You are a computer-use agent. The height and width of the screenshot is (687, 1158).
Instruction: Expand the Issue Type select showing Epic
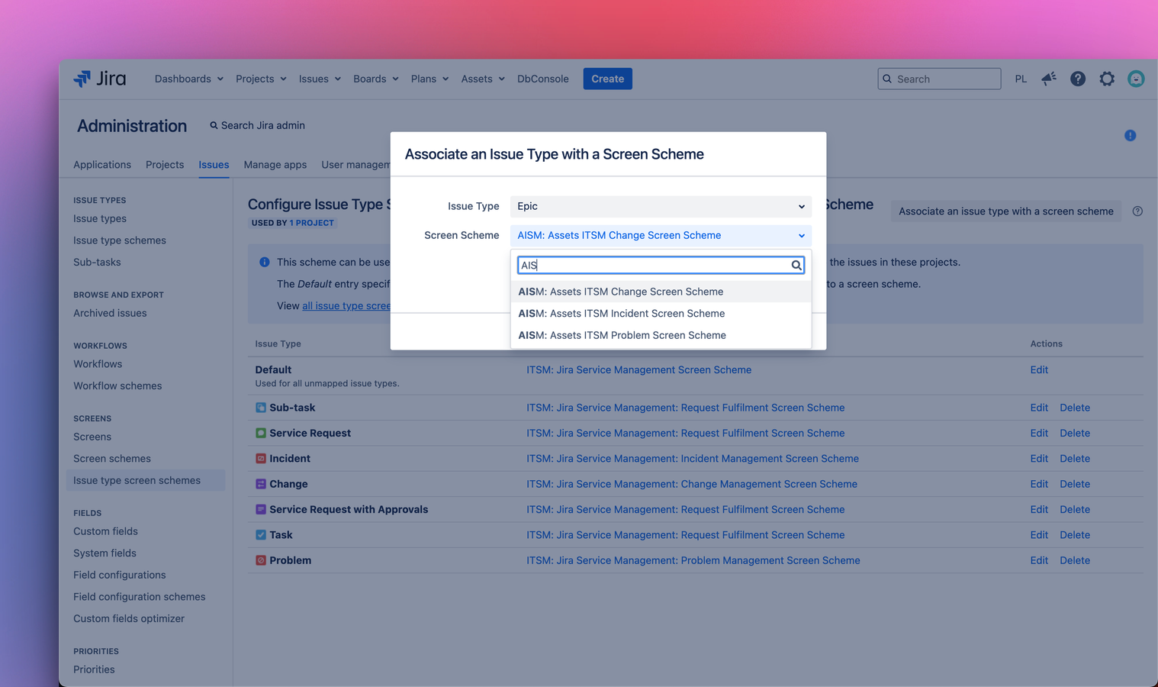pyautogui.click(x=661, y=206)
